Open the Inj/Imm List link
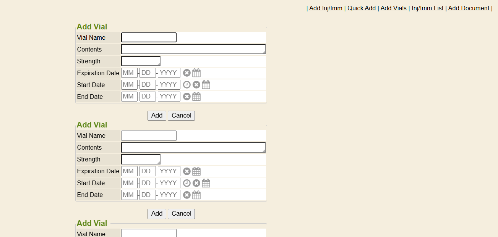Image resolution: width=498 pixels, height=237 pixels. tap(427, 8)
